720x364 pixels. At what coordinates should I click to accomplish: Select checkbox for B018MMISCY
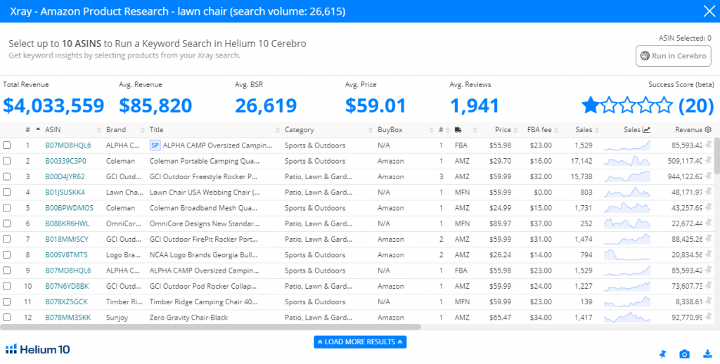click(7, 239)
